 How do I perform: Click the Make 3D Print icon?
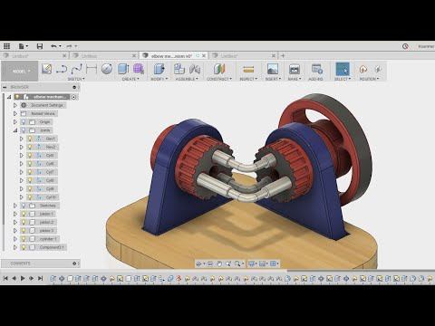295,69
